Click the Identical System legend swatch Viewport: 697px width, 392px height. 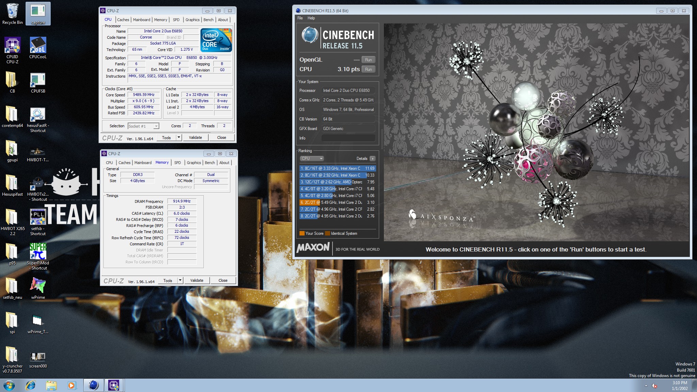(327, 233)
